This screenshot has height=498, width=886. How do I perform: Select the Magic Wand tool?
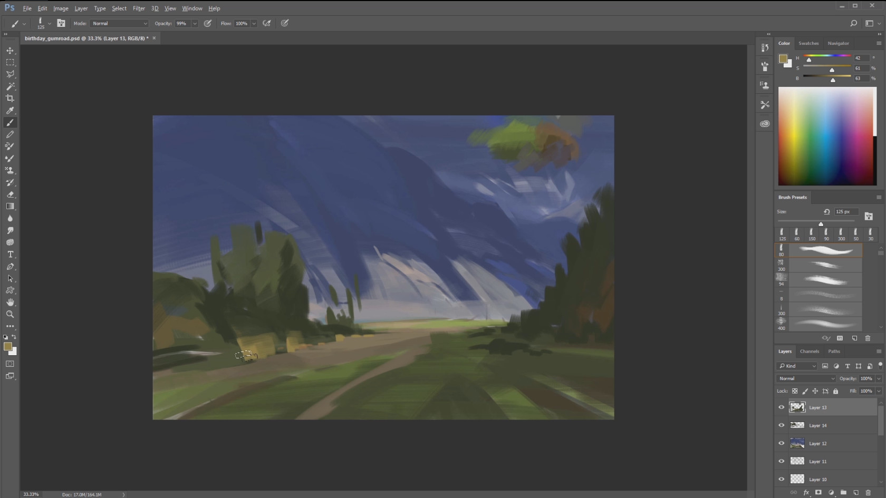click(x=10, y=86)
